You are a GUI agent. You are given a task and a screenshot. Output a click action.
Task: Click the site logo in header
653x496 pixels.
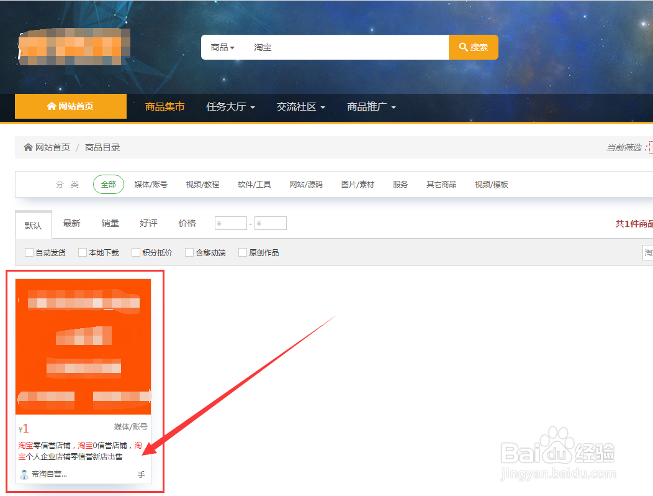(74, 47)
